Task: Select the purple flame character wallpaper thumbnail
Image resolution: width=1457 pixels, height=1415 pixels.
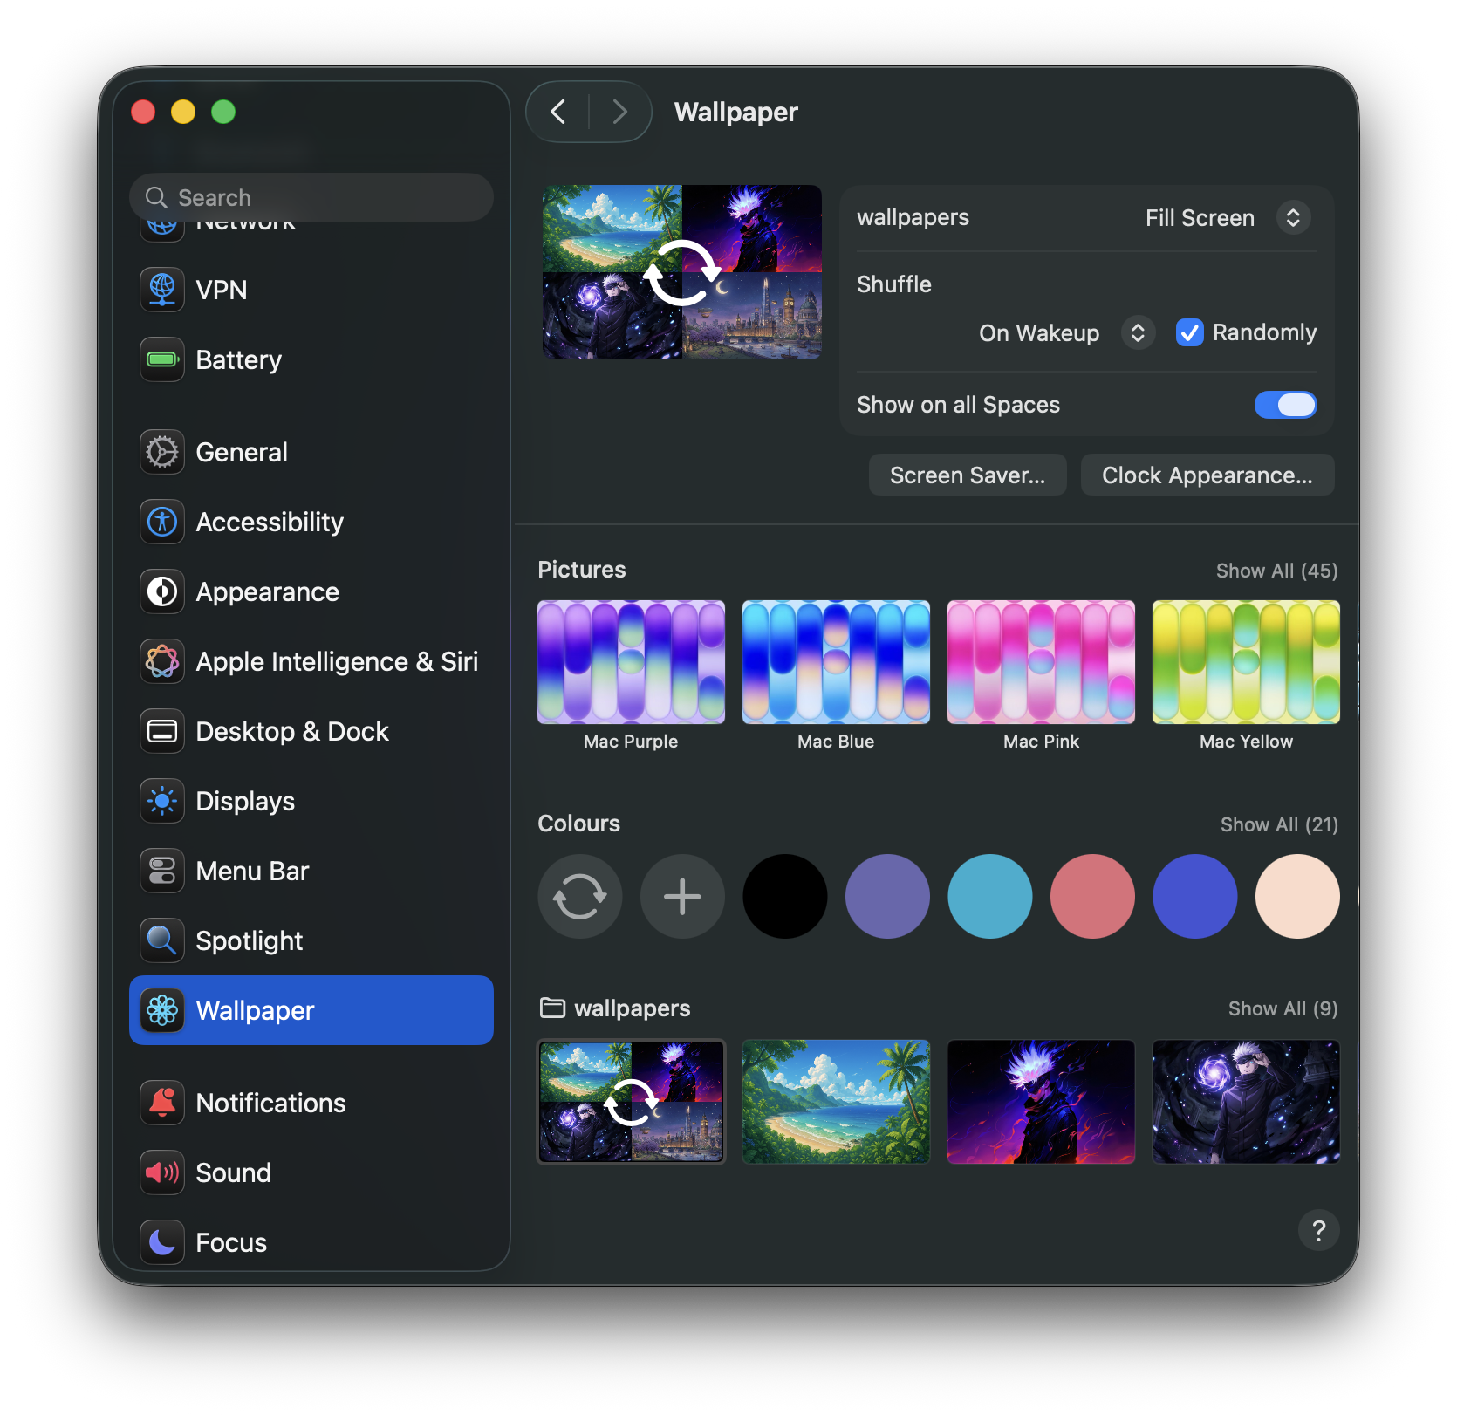Action: [x=1041, y=1102]
